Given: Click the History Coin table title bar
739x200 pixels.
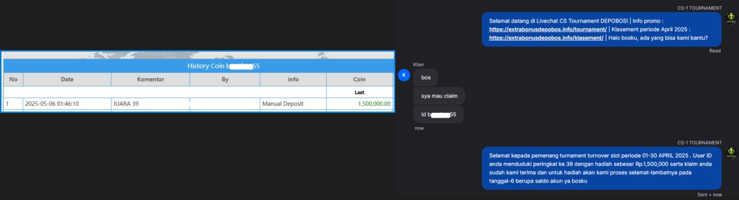Looking at the screenshot, I should click(198, 66).
